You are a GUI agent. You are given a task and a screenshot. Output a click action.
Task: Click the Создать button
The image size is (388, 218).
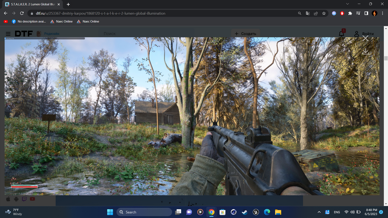(x=246, y=34)
